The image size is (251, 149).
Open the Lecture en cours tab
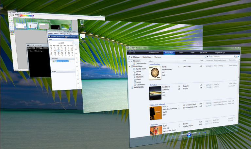[153, 52]
